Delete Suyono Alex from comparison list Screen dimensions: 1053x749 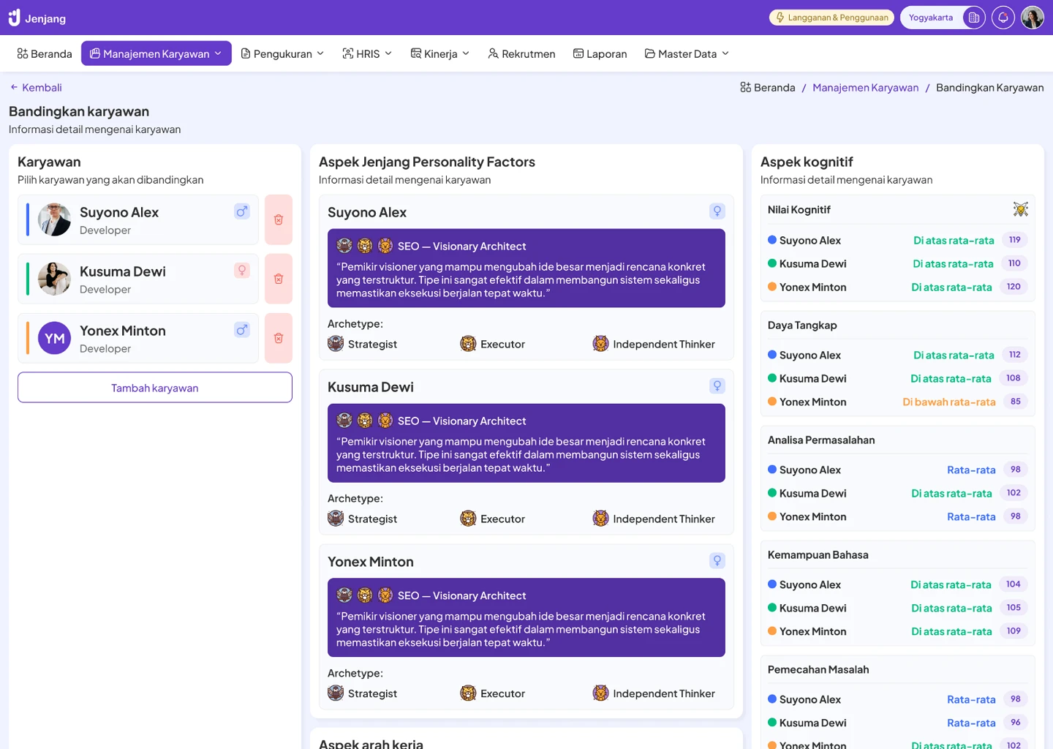[279, 219]
